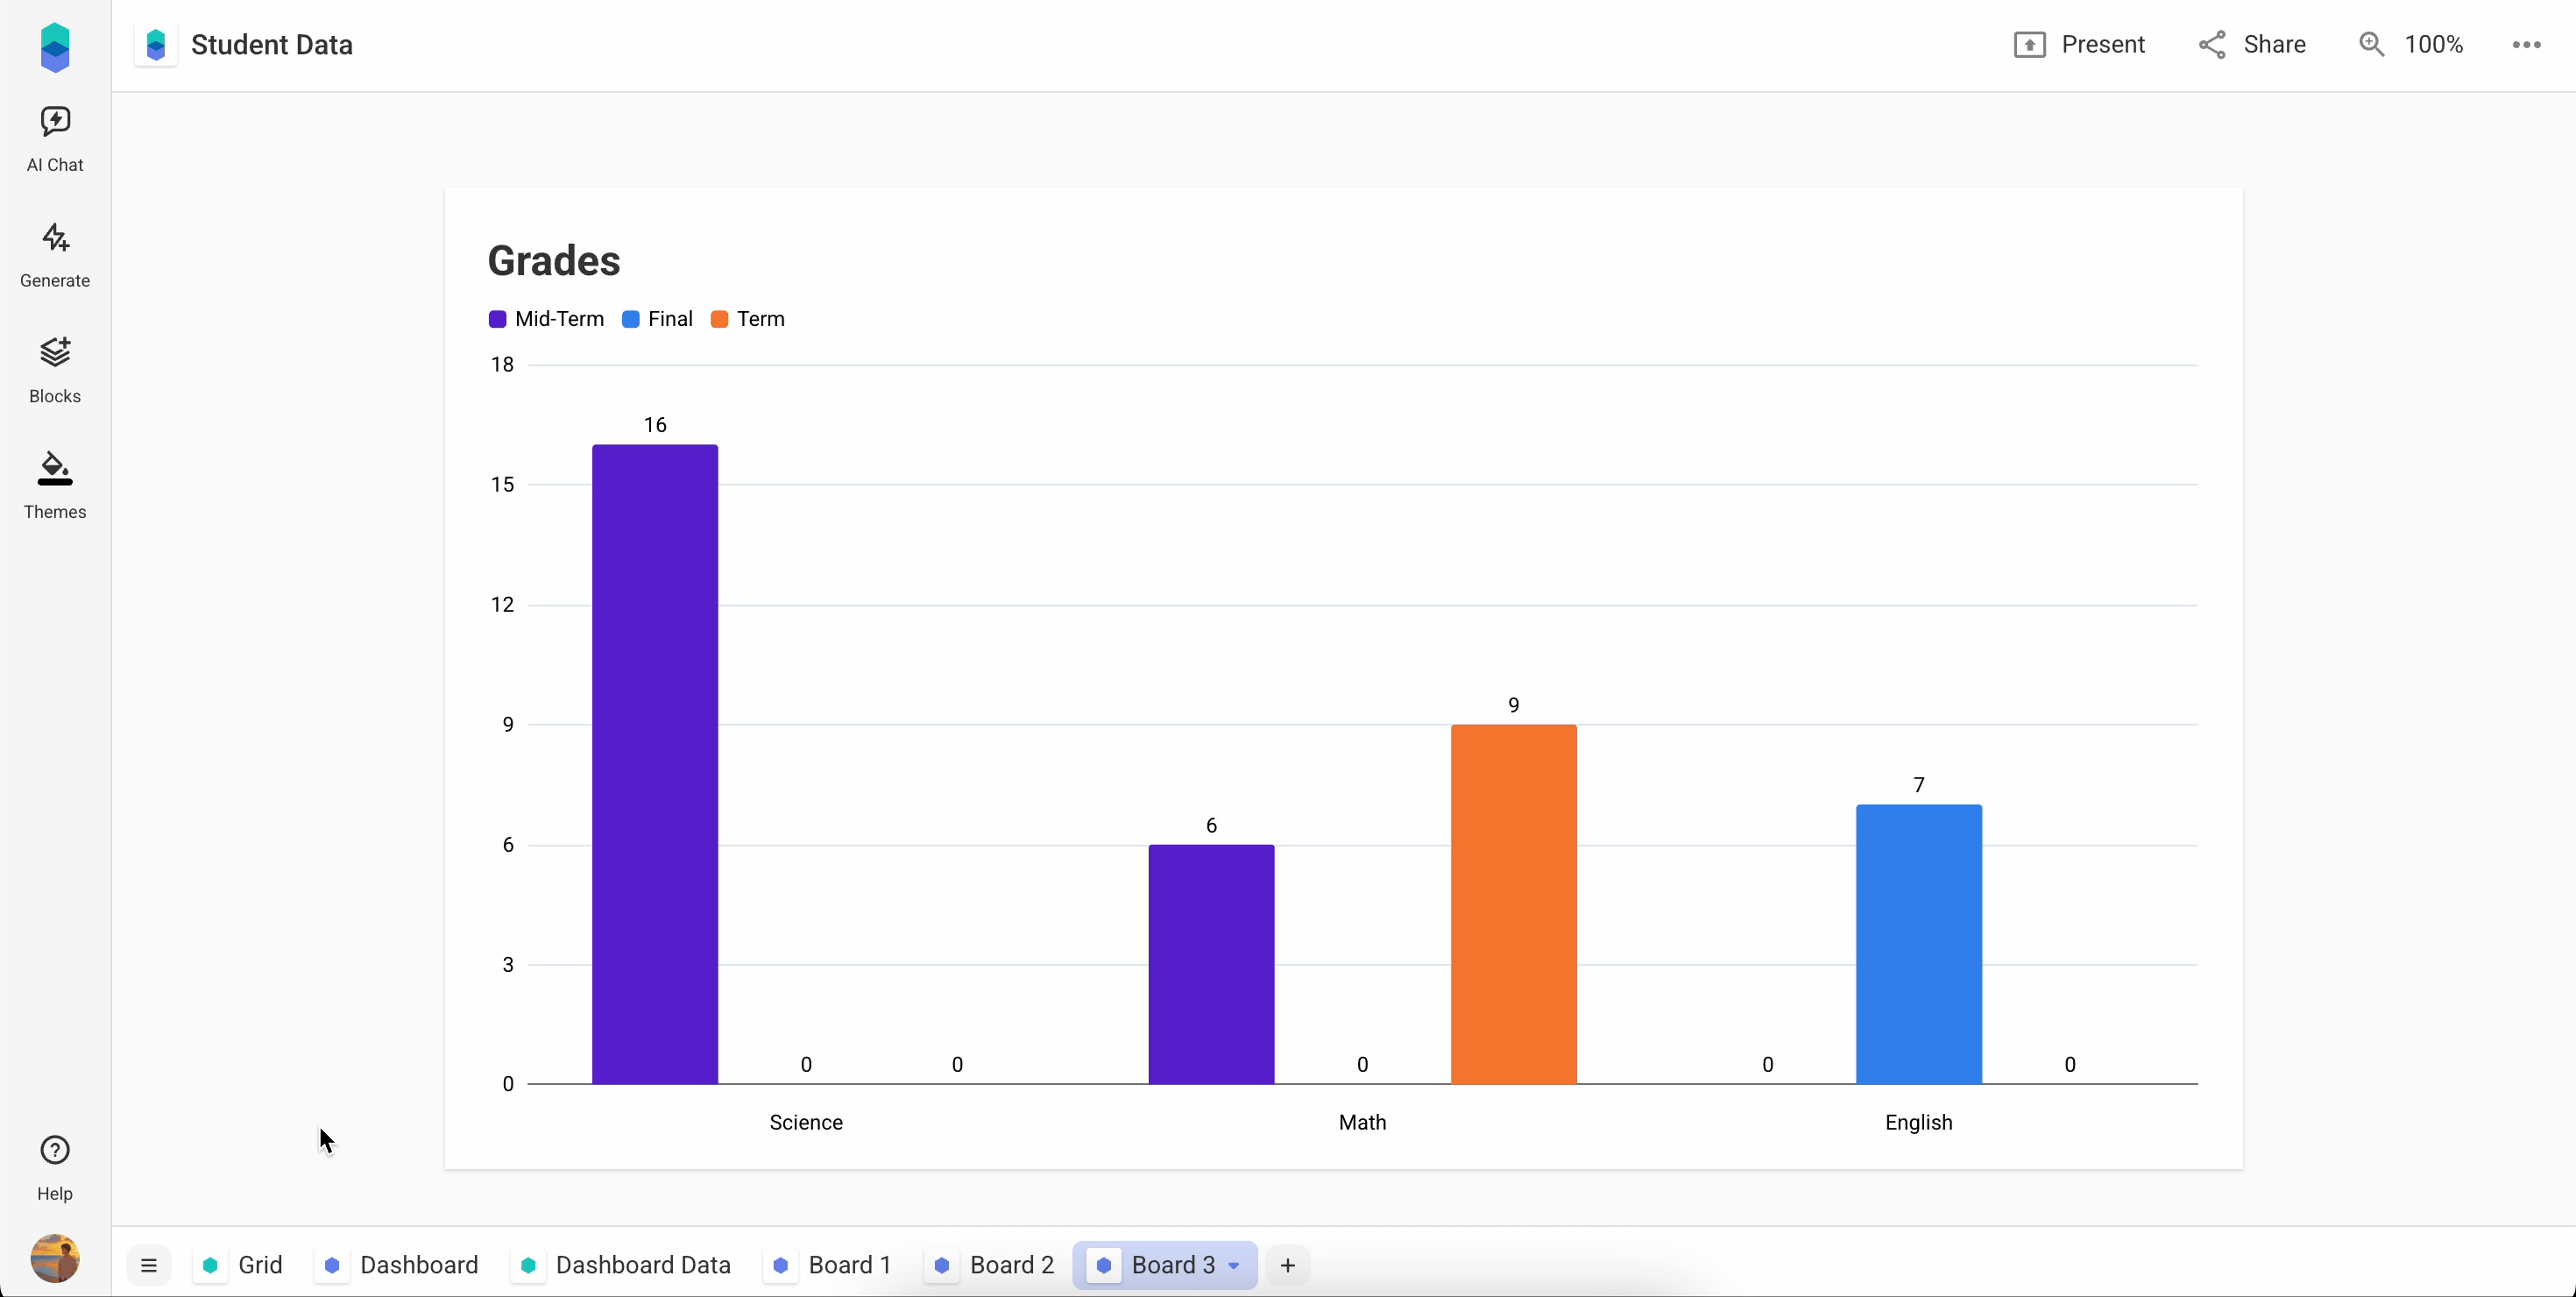Toggle the Mid-Term series in the legend
The height and width of the screenshot is (1297, 2576).
coord(546,318)
